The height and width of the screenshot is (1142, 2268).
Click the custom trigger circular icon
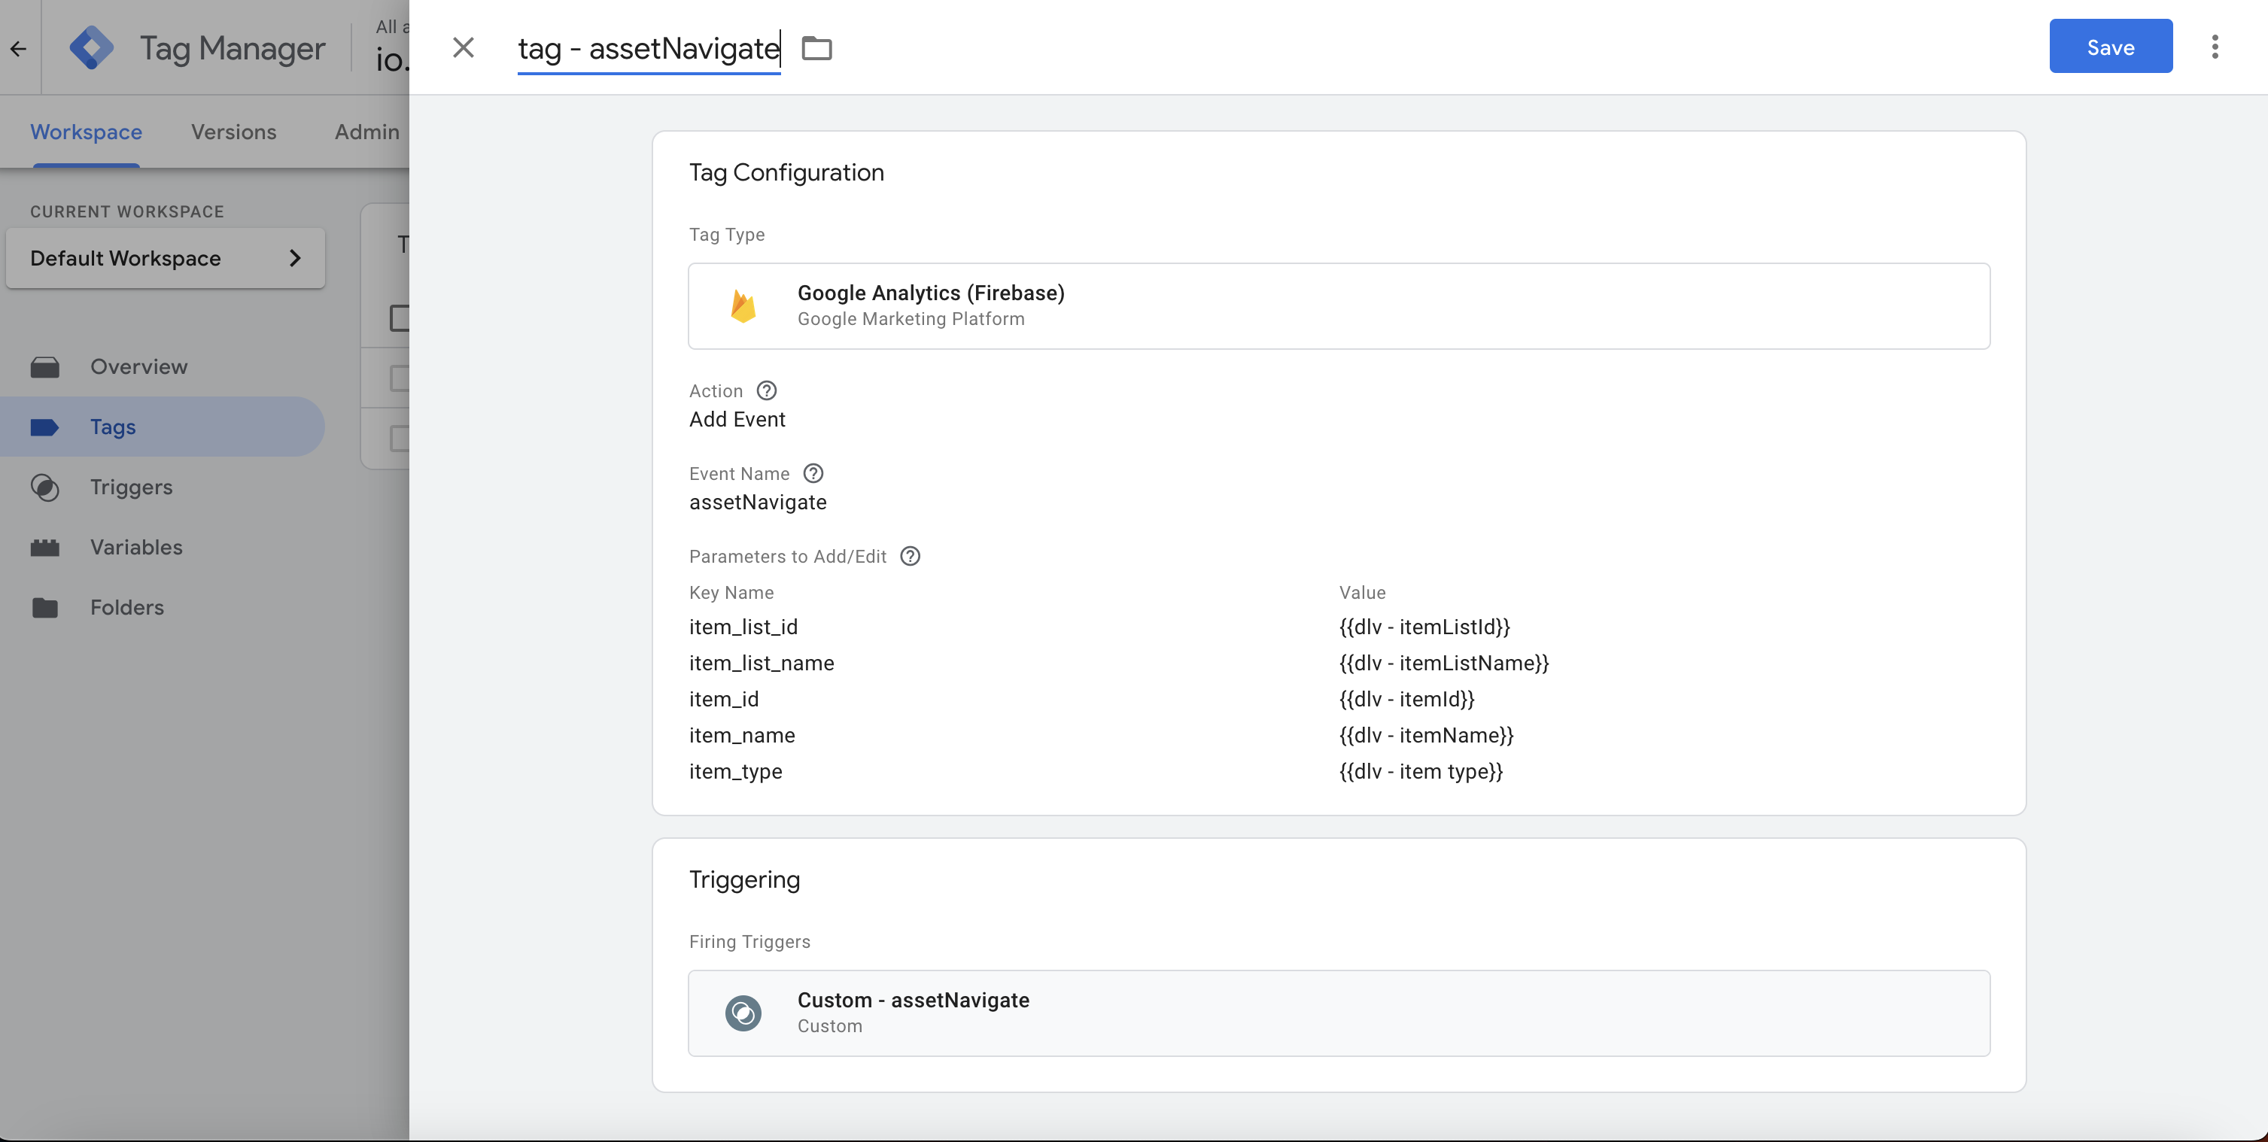coord(743,1013)
